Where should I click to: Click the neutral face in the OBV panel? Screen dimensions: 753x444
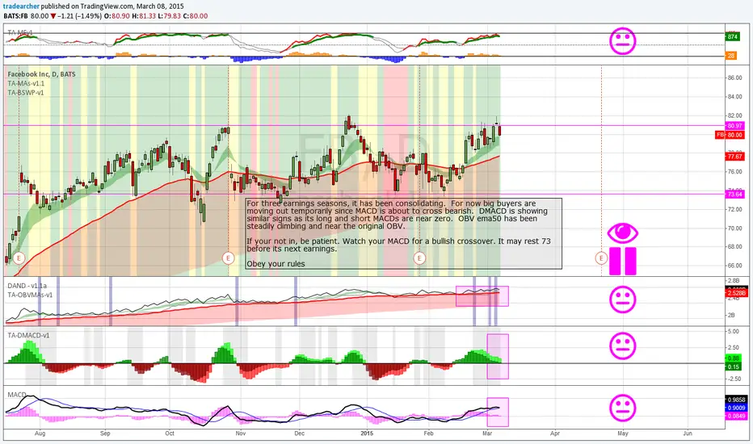[622, 299]
